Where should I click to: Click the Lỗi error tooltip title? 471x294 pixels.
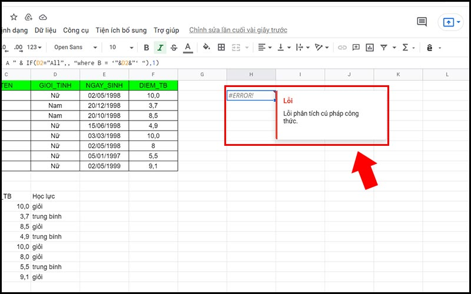[x=288, y=101]
